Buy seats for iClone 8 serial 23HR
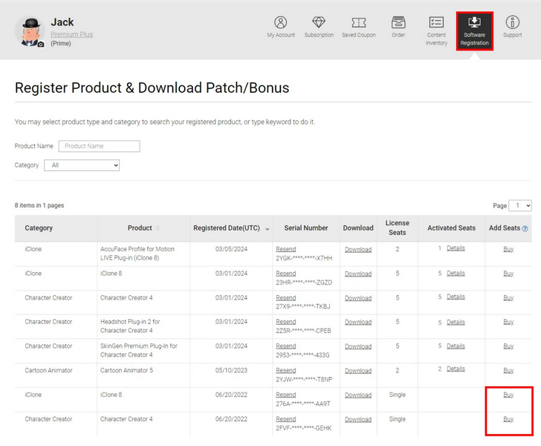The image size is (541, 446). (508, 274)
